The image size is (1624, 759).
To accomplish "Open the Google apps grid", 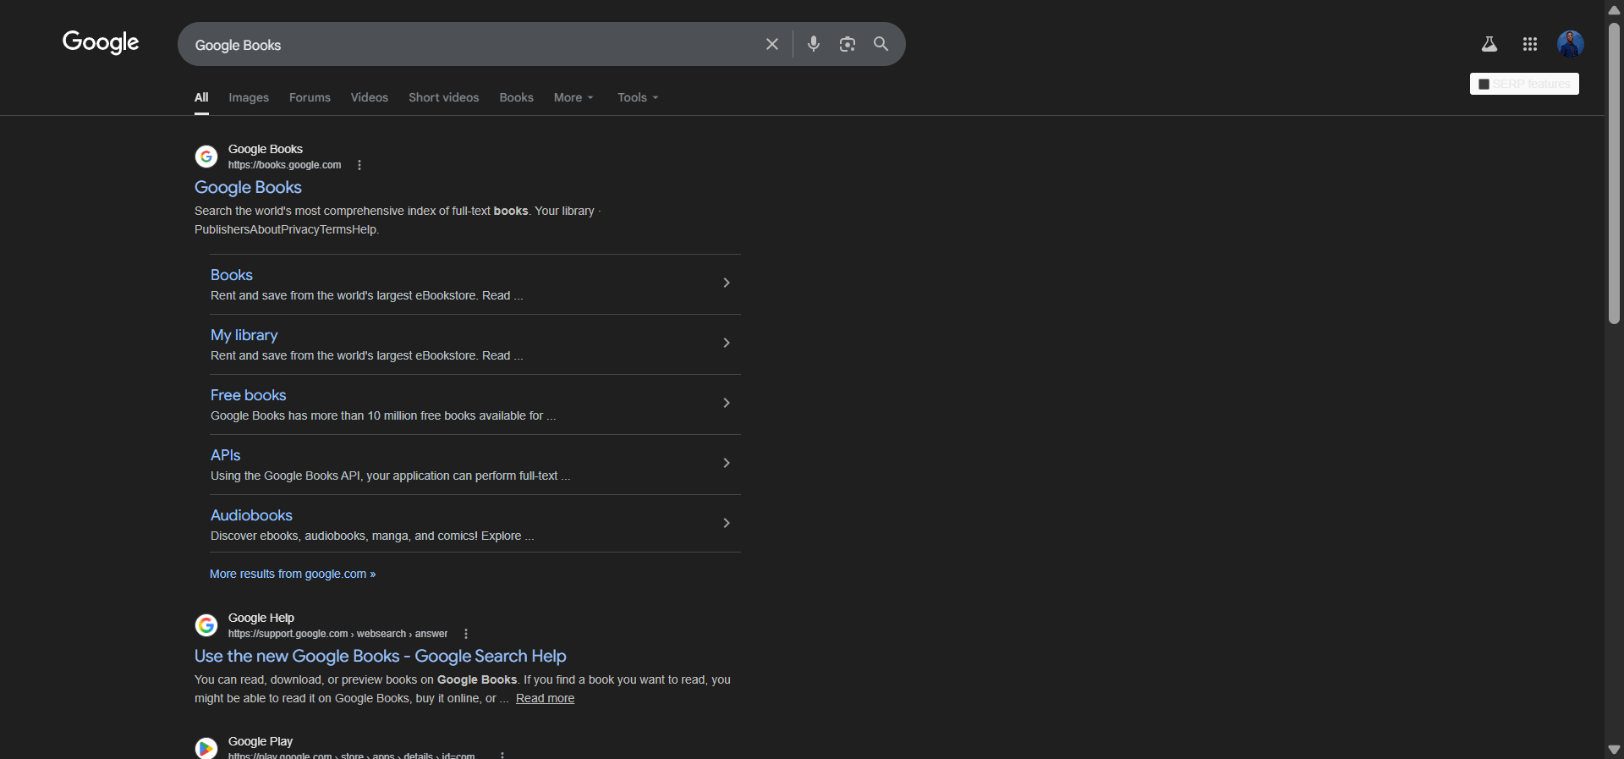I will pyautogui.click(x=1530, y=44).
